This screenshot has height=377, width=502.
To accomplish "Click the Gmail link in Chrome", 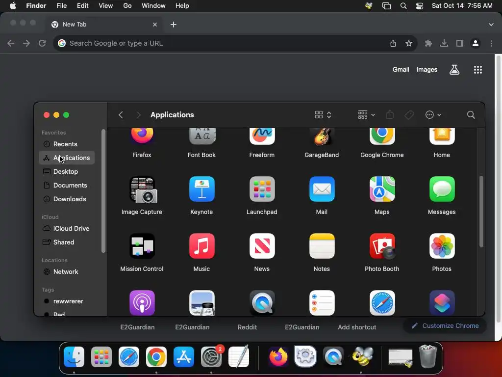I will tap(401, 70).
